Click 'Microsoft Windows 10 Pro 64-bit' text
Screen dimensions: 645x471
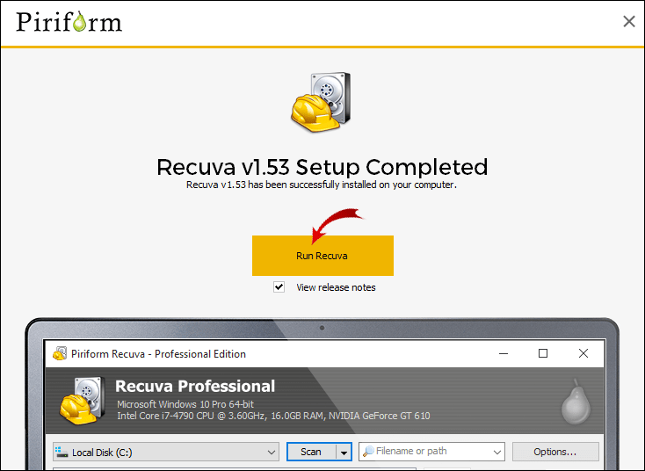click(x=185, y=404)
